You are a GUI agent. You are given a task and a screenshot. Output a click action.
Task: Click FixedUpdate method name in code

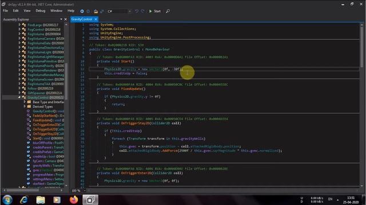click(131, 89)
